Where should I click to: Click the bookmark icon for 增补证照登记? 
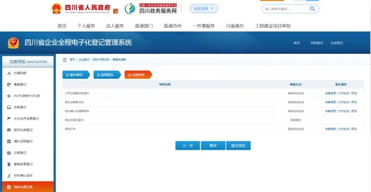coord(9,141)
